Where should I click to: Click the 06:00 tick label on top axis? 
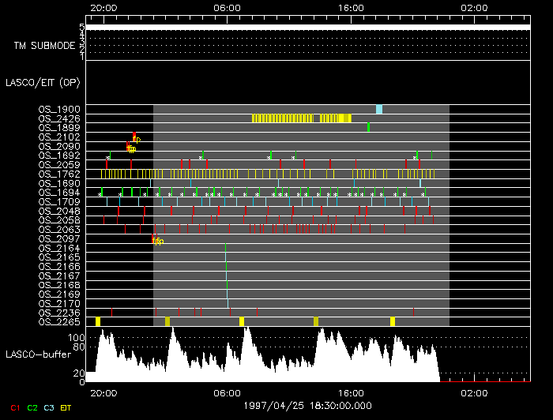227,6
